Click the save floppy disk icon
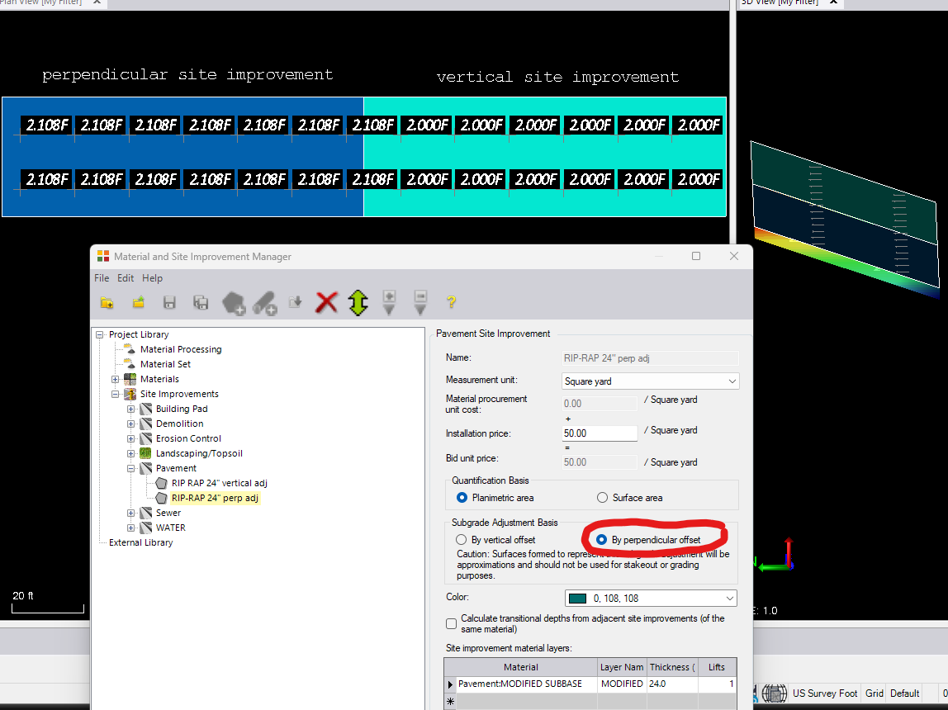The image size is (948, 710). point(169,303)
